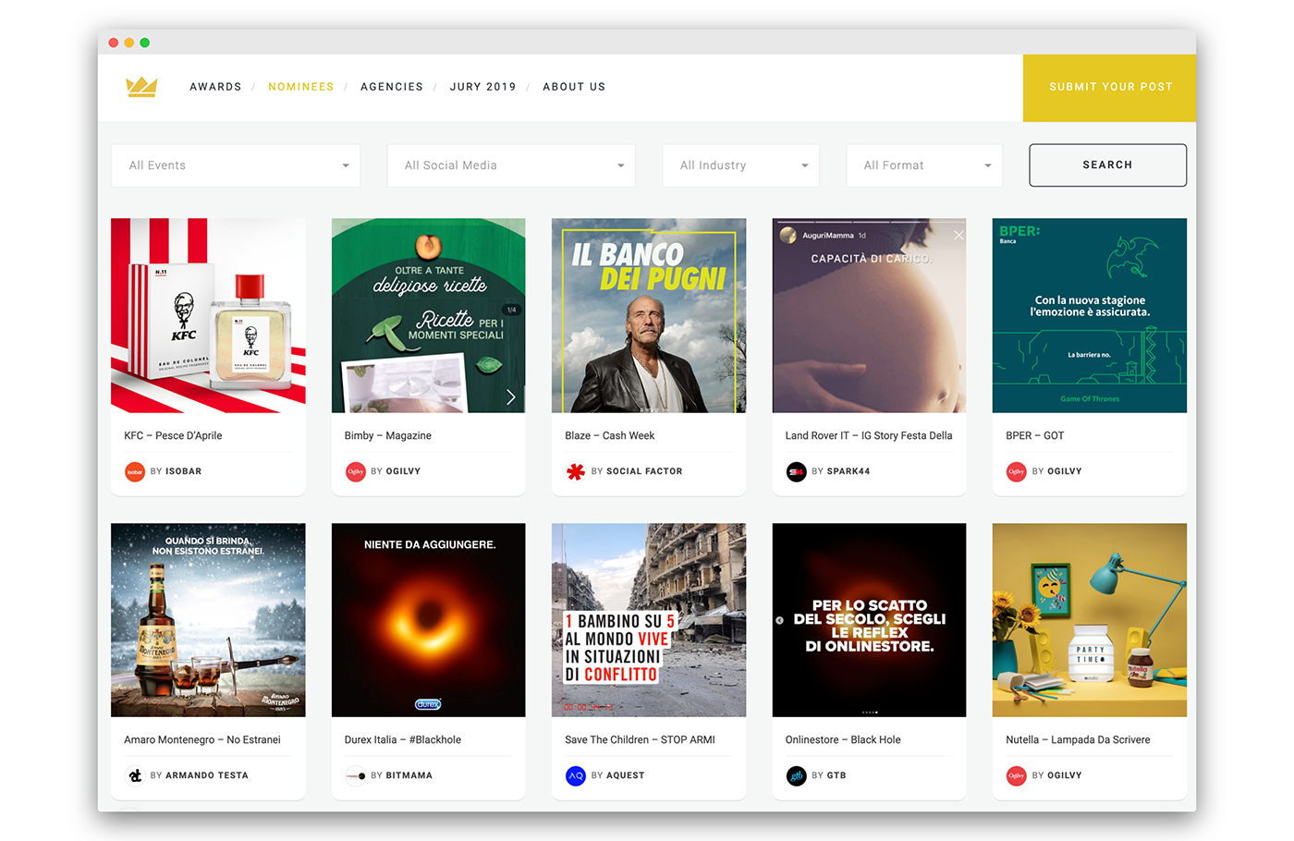The image size is (1294, 841).
Task: Open Land Rover IT – IG Story title
Action: (x=869, y=436)
